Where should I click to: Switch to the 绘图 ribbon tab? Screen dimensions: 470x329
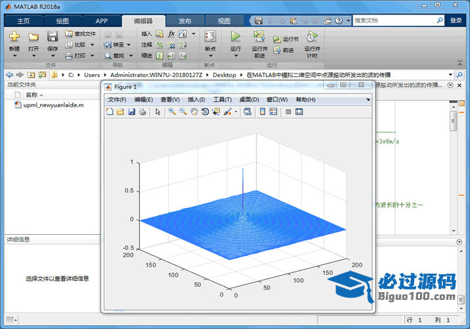point(62,21)
